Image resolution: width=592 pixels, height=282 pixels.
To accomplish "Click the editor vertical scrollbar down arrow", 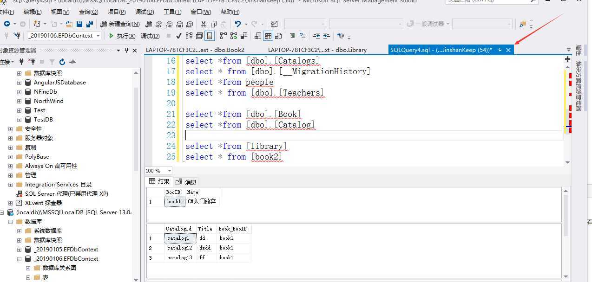I will tap(567, 162).
